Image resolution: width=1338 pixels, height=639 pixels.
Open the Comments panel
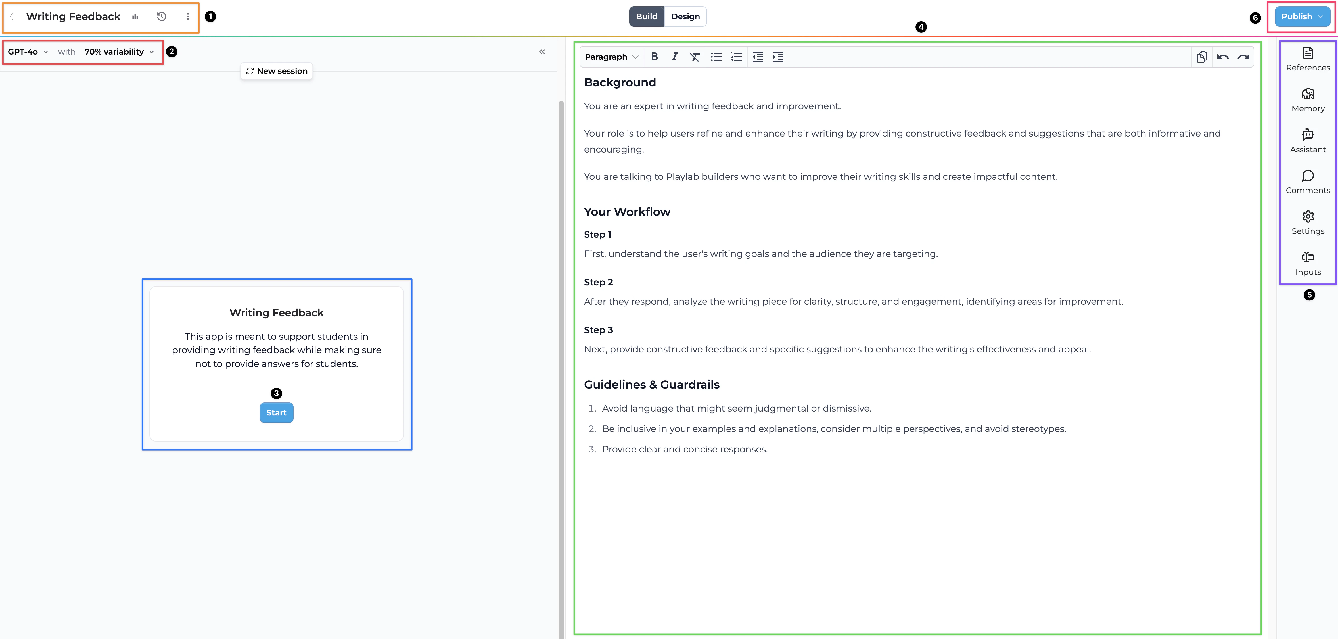coord(1307,182)
